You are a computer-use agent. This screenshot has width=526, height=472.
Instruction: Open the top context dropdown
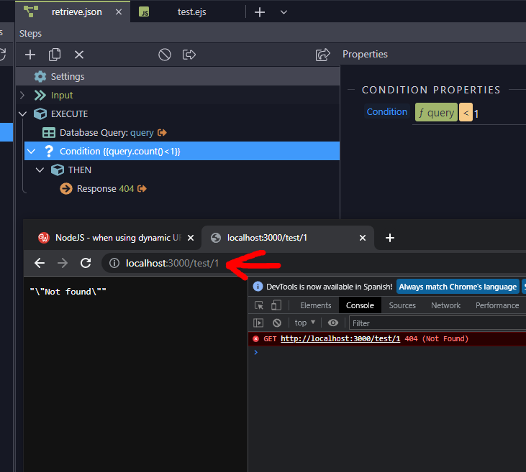click(x=305, y=323)
